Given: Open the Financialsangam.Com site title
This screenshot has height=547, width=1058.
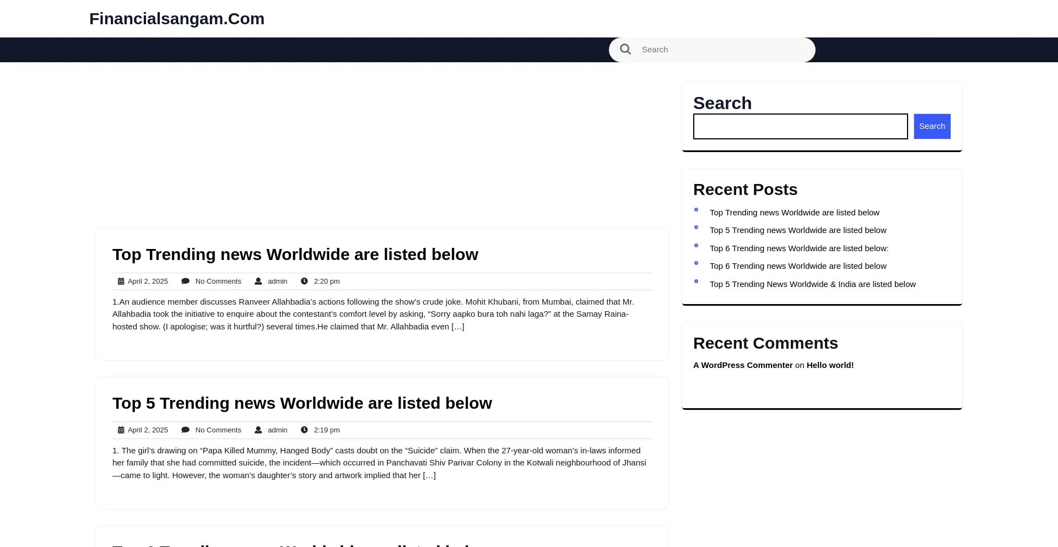Looking at the screenshot, I should point(176,19).
